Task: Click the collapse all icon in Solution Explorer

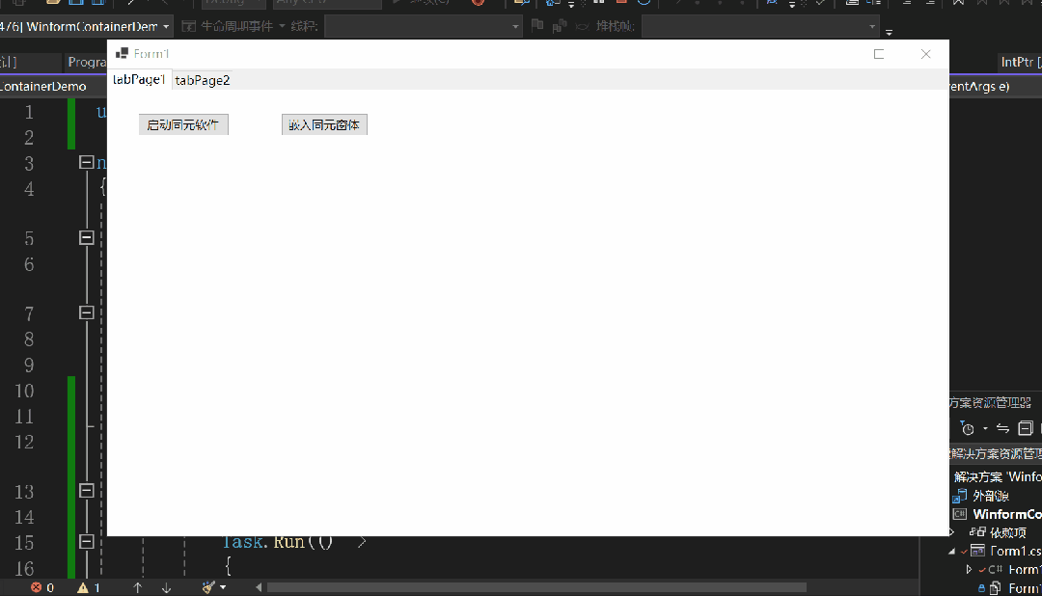Action: 1026,428
